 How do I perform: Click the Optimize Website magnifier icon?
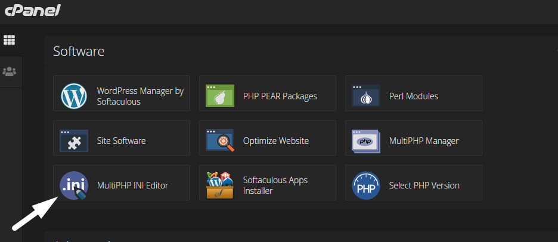tap(220, 140)
